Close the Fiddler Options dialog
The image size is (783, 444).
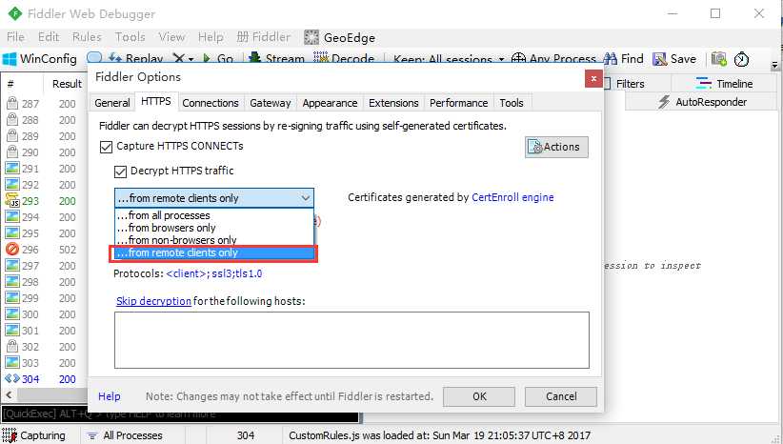pyautogui.click(x=593, y=78)
